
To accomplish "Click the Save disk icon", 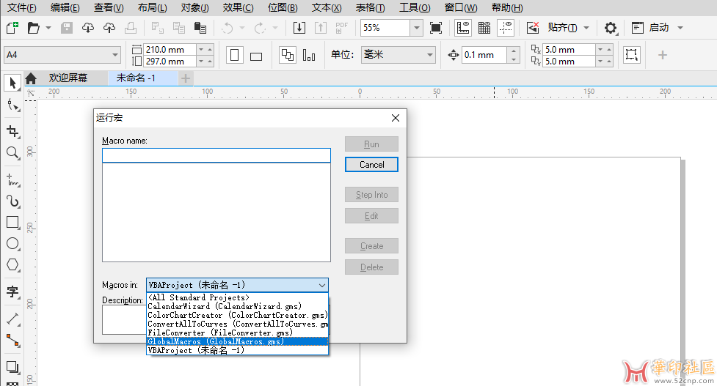I will pos(67,28).
